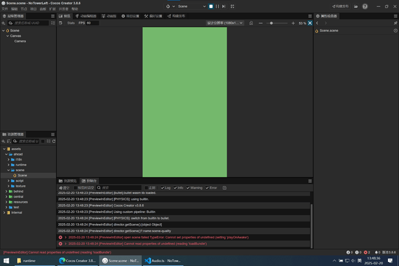Screen dimensions: 399x266
Task: Click the info icon beside Scene.scene
Action: pyautogui.click(x=396, y=31)
